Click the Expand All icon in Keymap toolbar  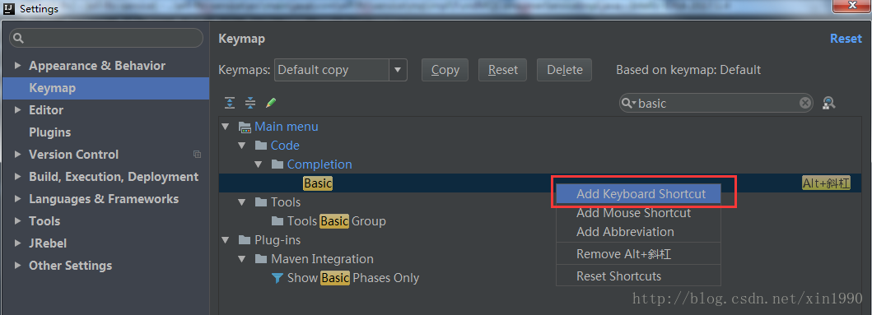[x=230, y=103]
